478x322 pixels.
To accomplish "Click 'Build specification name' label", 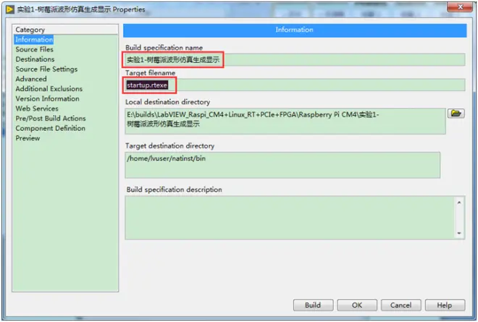I will pyautogui.click(x=164, y=48).
